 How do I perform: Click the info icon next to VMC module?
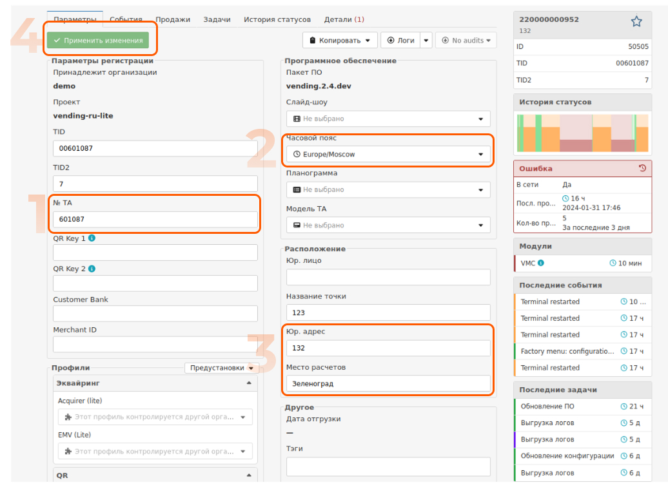click(x=540, y=263)
